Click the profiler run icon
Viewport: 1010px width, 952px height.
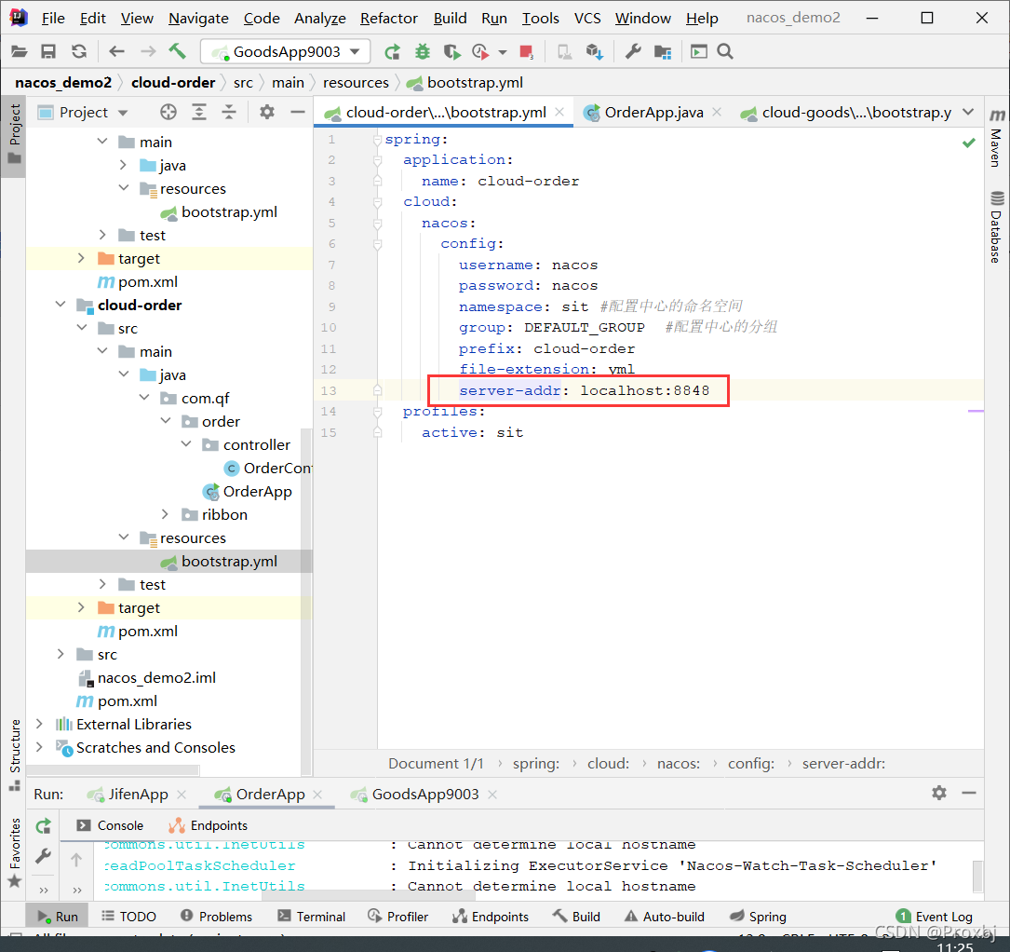(480, 51)
